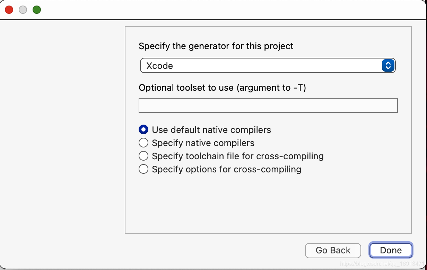Click the optional toolset text field
The width and height of the screenshot is (427, 270).
268,106
